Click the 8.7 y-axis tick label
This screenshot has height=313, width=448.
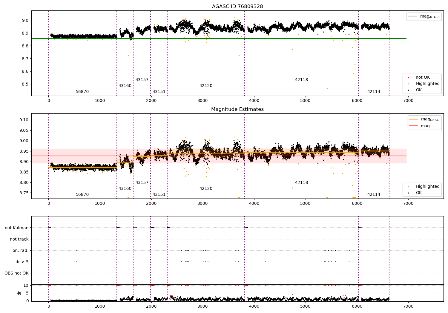click(x=25, y=58)
